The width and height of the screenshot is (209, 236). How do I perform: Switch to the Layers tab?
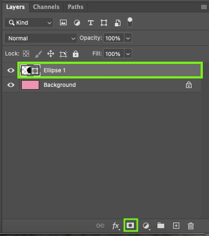[x=15, y=7]
